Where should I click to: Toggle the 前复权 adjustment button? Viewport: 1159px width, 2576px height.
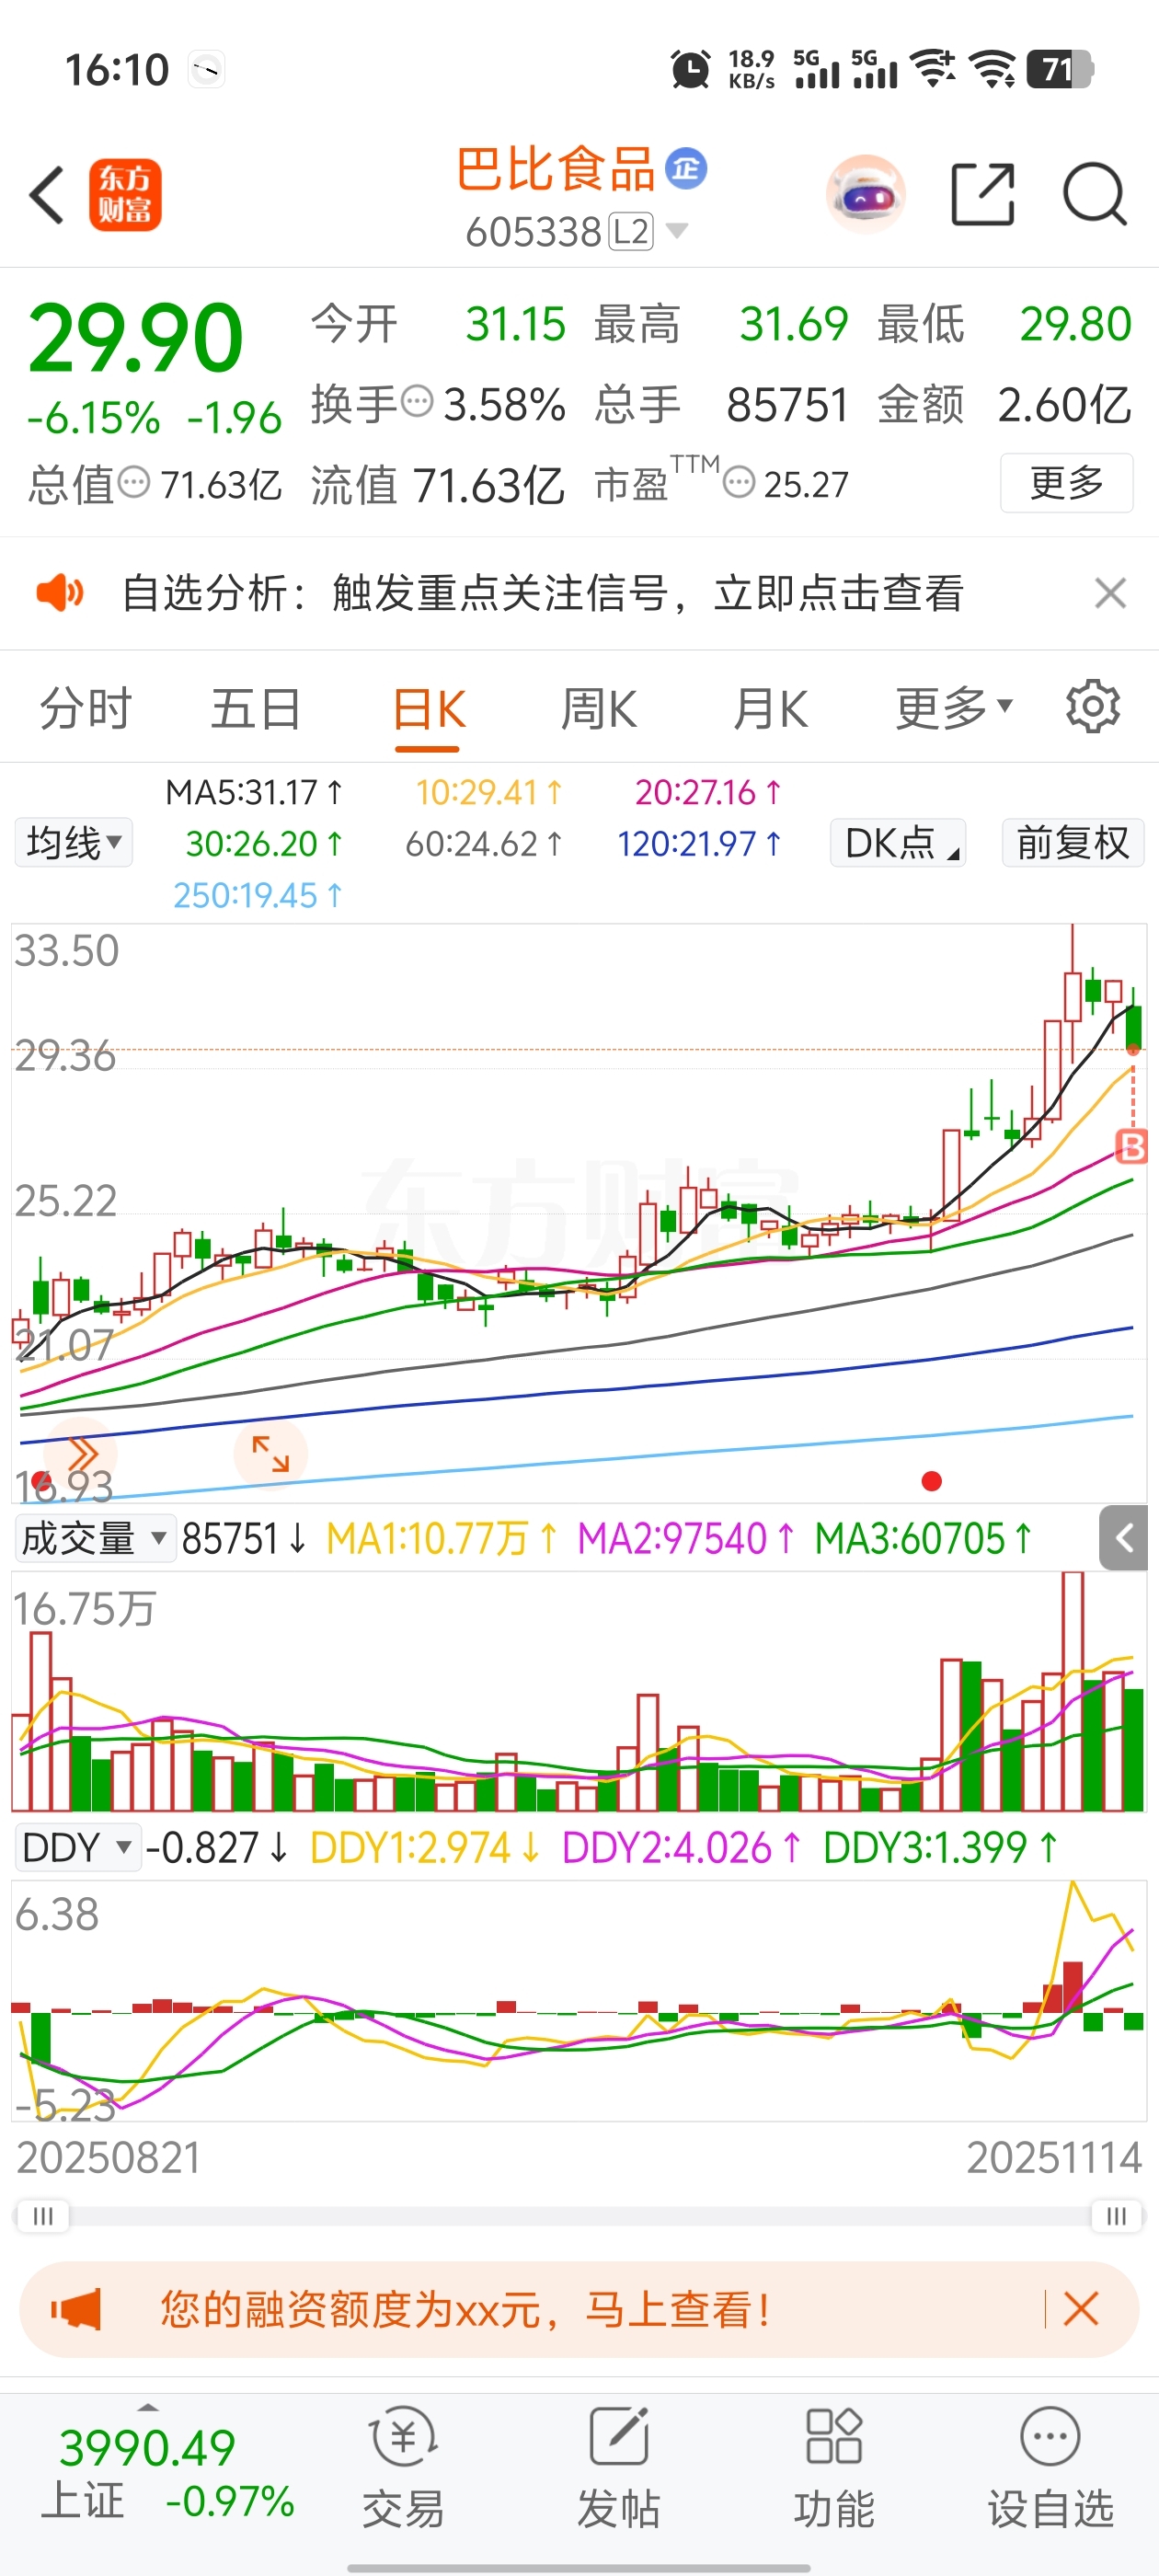point(1073,843)
